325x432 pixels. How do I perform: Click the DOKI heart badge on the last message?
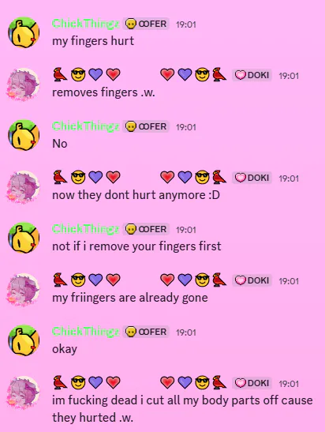pos(252,383)
